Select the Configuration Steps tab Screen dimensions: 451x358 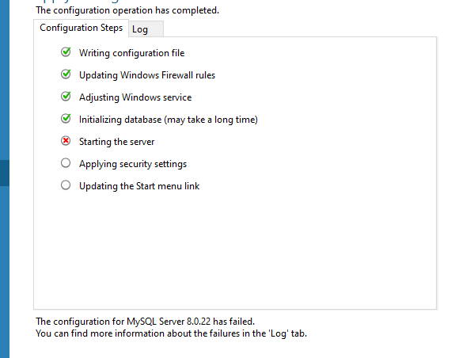click(81, 28)
